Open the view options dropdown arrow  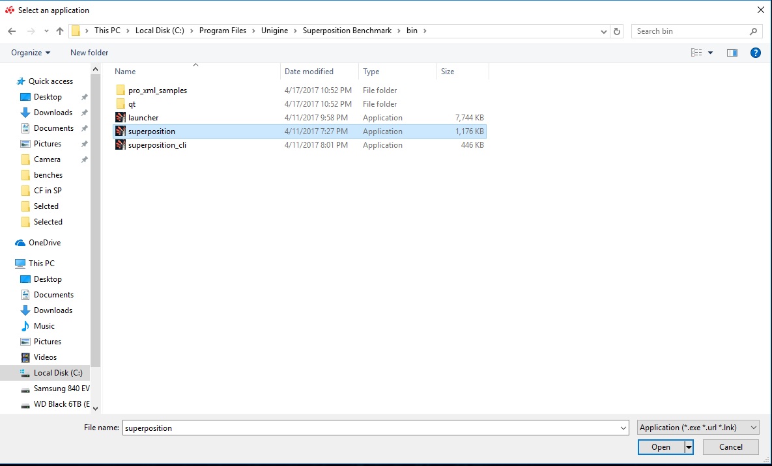[711, 53]
